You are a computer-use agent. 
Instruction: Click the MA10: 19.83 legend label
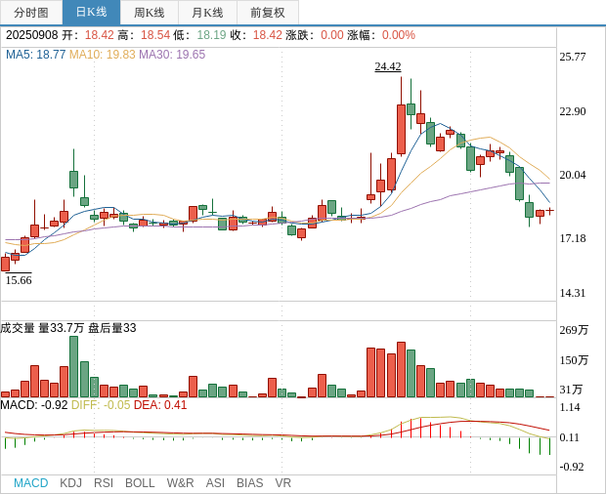click(x=102, y=55)
